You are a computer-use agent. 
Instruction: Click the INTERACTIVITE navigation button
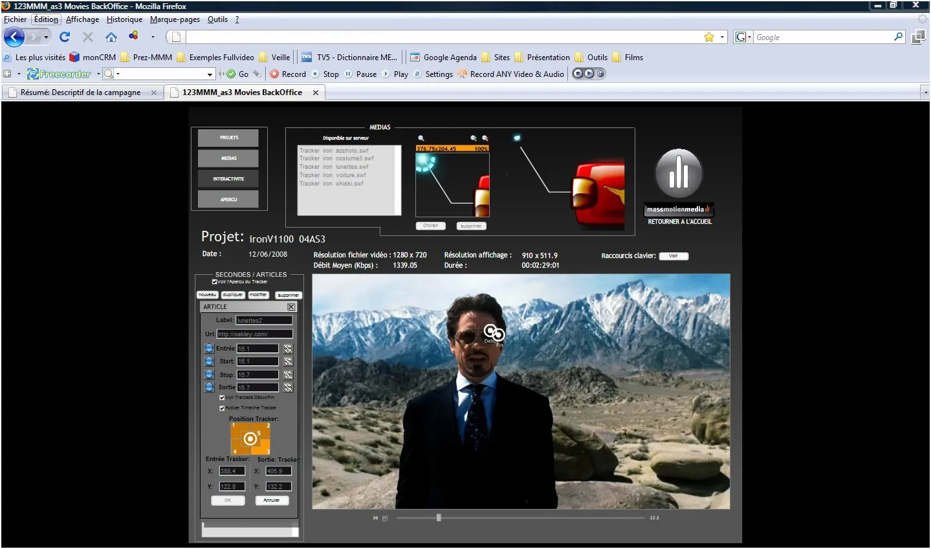coord(228,178)
